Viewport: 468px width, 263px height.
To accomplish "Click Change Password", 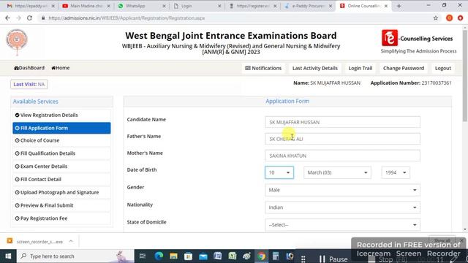I will point(404,68).
